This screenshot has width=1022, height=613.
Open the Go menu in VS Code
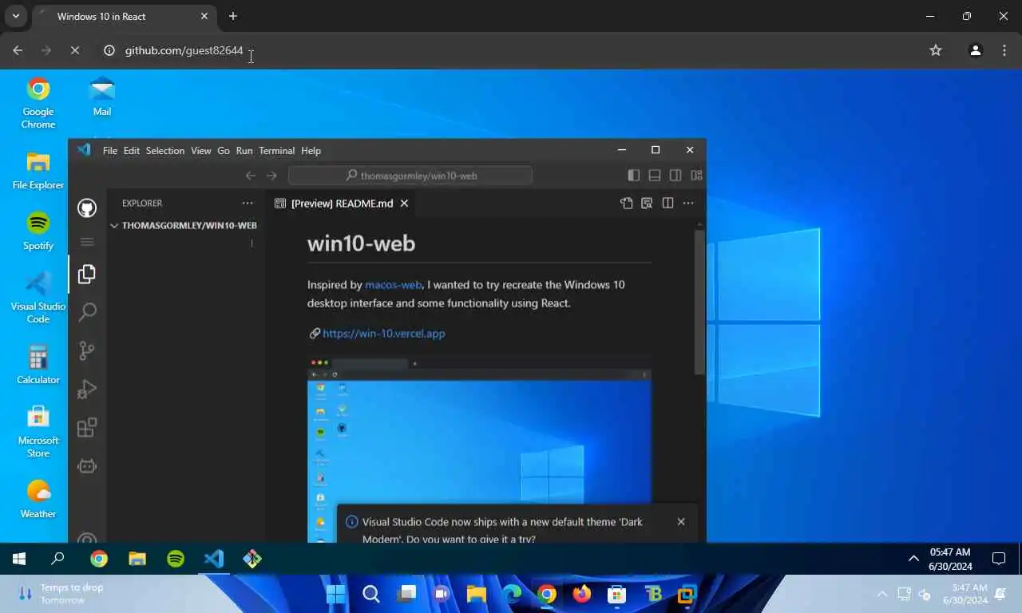click(224, 151)
